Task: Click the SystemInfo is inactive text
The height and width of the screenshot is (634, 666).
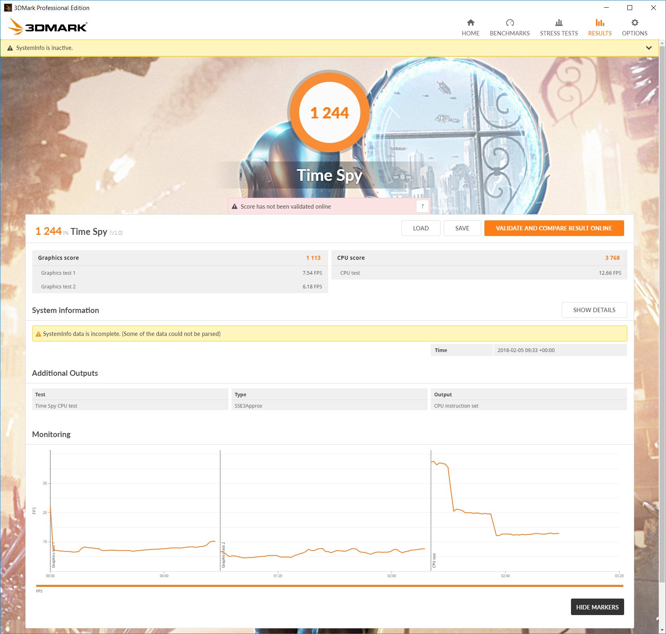Action: (44, 48)
